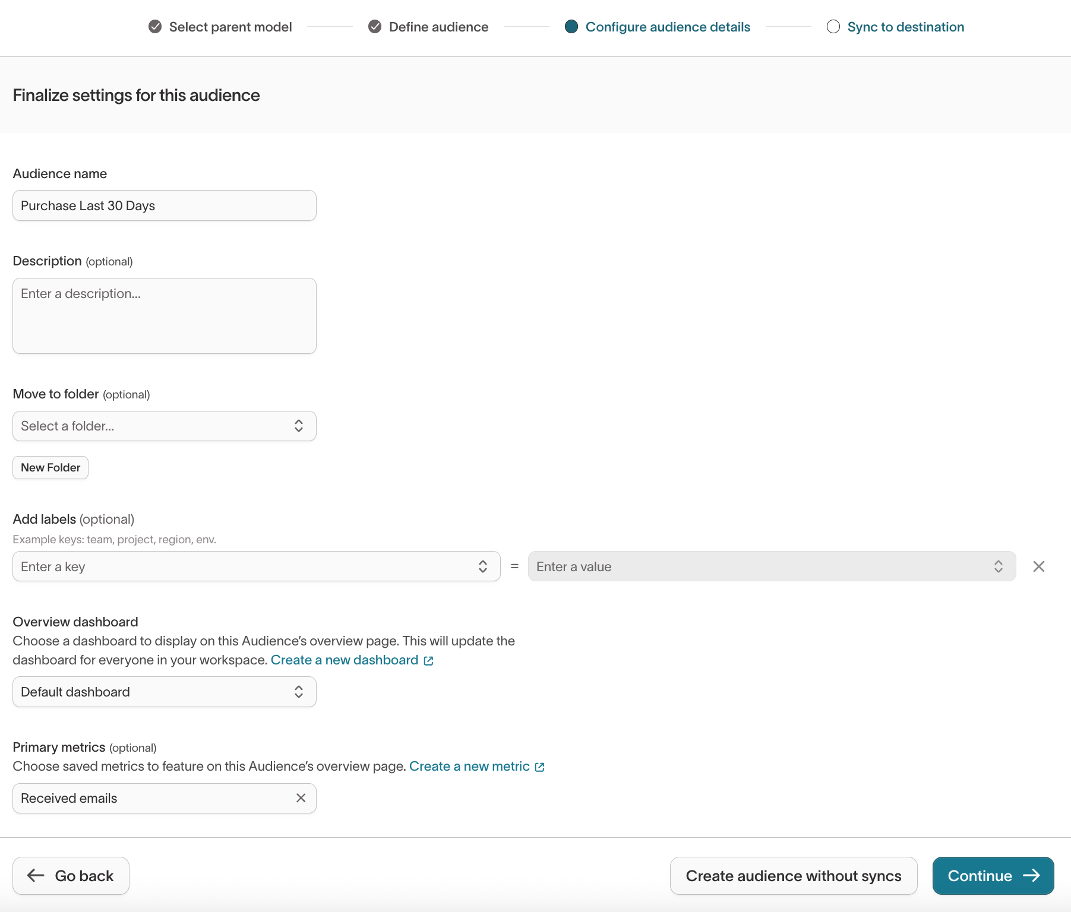Image resolution: width=1071 pixels, height=912 pixels.
Task: Click external link icon beside Create a new dashboard
Action: pos(429,661)
